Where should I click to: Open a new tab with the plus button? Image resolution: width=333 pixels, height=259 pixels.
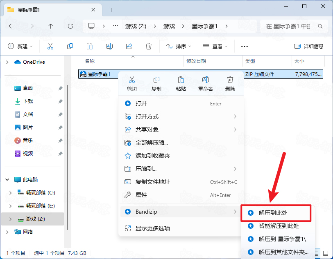tap(111, 10)
